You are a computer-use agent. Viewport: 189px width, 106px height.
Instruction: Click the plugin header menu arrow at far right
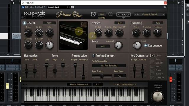coord(165,7)
